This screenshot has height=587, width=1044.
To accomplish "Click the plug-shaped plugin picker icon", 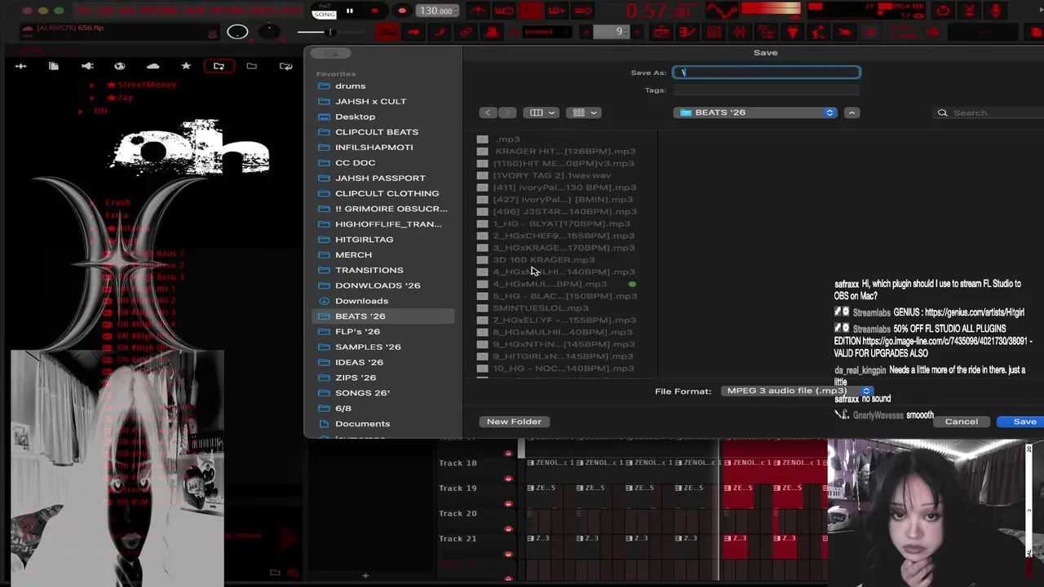I will pyautogui.click(x=793, y=32).
